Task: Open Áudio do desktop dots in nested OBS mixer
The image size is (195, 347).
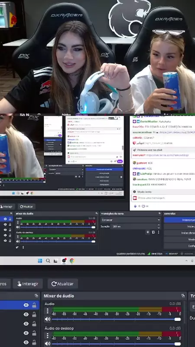Action: tap(18, 236)
